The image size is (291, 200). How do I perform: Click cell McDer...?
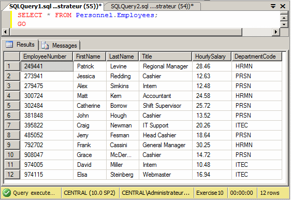pyautogui.click(x=123, y=155)
